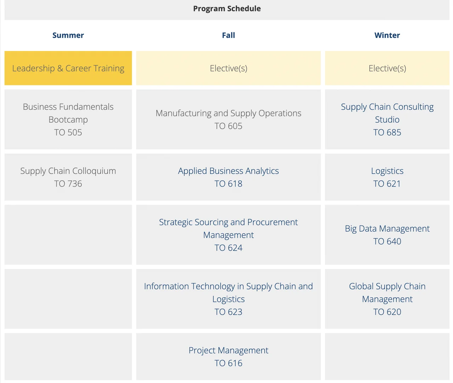The image size is (453, 383).
Task: Click Information Technology in Supply Chain link
Action: click(x=228, y=286)
